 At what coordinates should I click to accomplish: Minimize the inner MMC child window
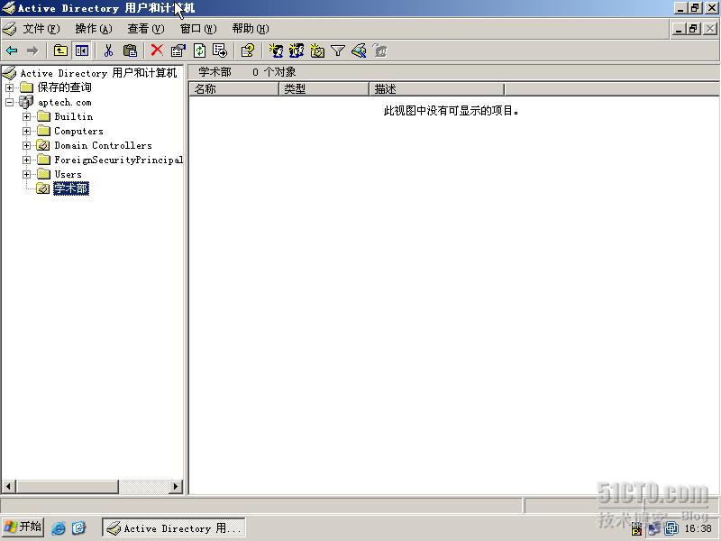(x=680, y=29)
